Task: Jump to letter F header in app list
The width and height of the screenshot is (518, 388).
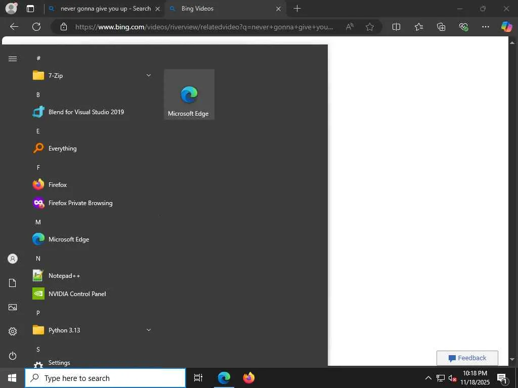Action: [x=38, y=168]
